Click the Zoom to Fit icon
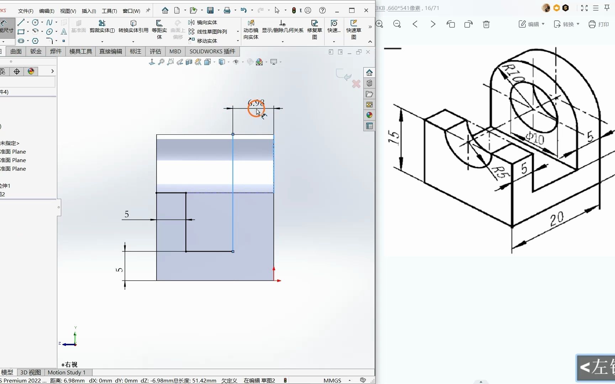Screen dimensions: 615x384 161,62
